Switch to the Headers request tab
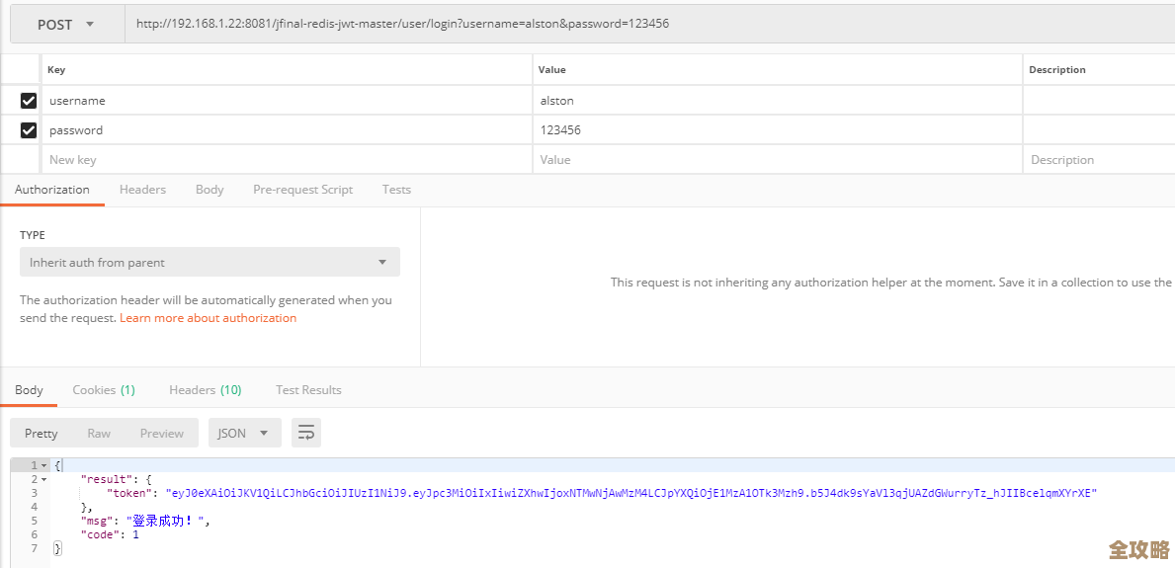Image resolution: width=1175 pixels, height=568 pixels. pyautogui.click(x=142, y=190)
